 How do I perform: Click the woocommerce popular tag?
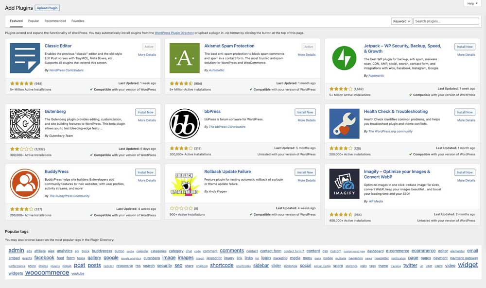[47, 273]
